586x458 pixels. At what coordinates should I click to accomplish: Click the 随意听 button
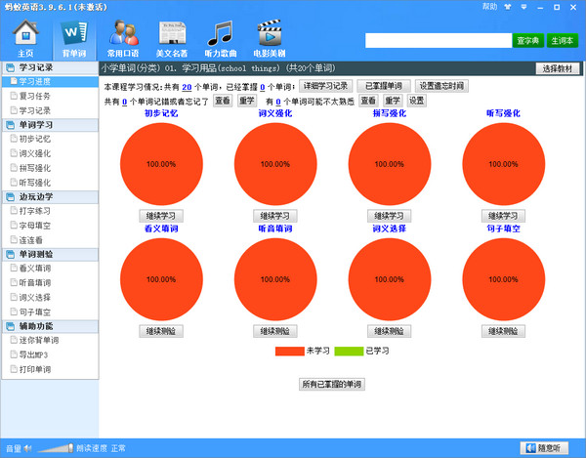545,448
